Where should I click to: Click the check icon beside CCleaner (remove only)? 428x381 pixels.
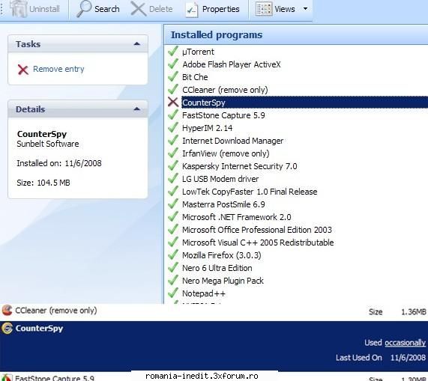point(173,89)
